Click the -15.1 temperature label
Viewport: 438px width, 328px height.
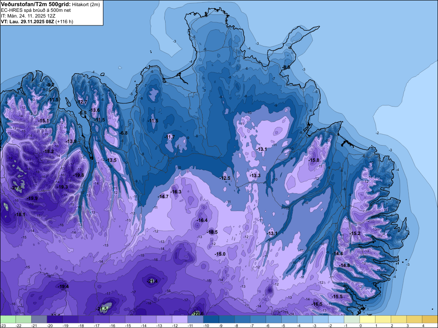(x=43, y=121)
